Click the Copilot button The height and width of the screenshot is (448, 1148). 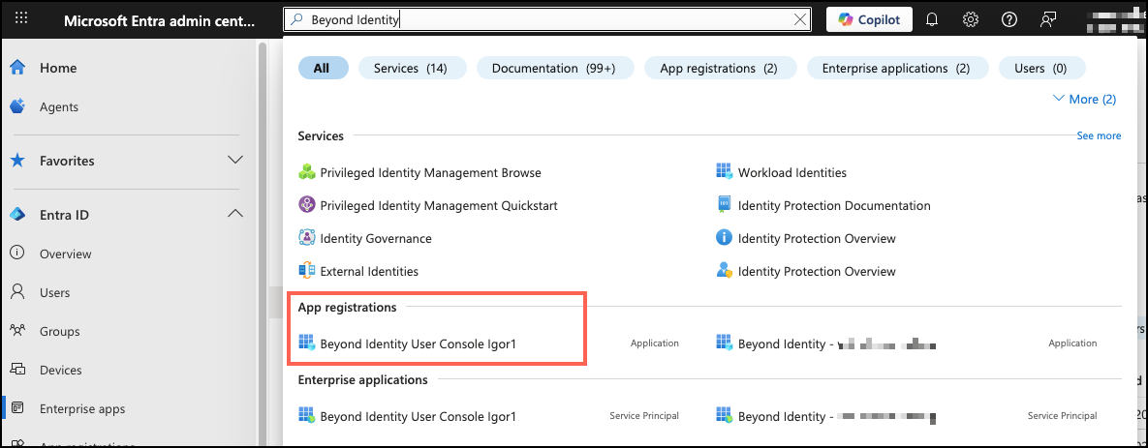(x=869, y=19)
